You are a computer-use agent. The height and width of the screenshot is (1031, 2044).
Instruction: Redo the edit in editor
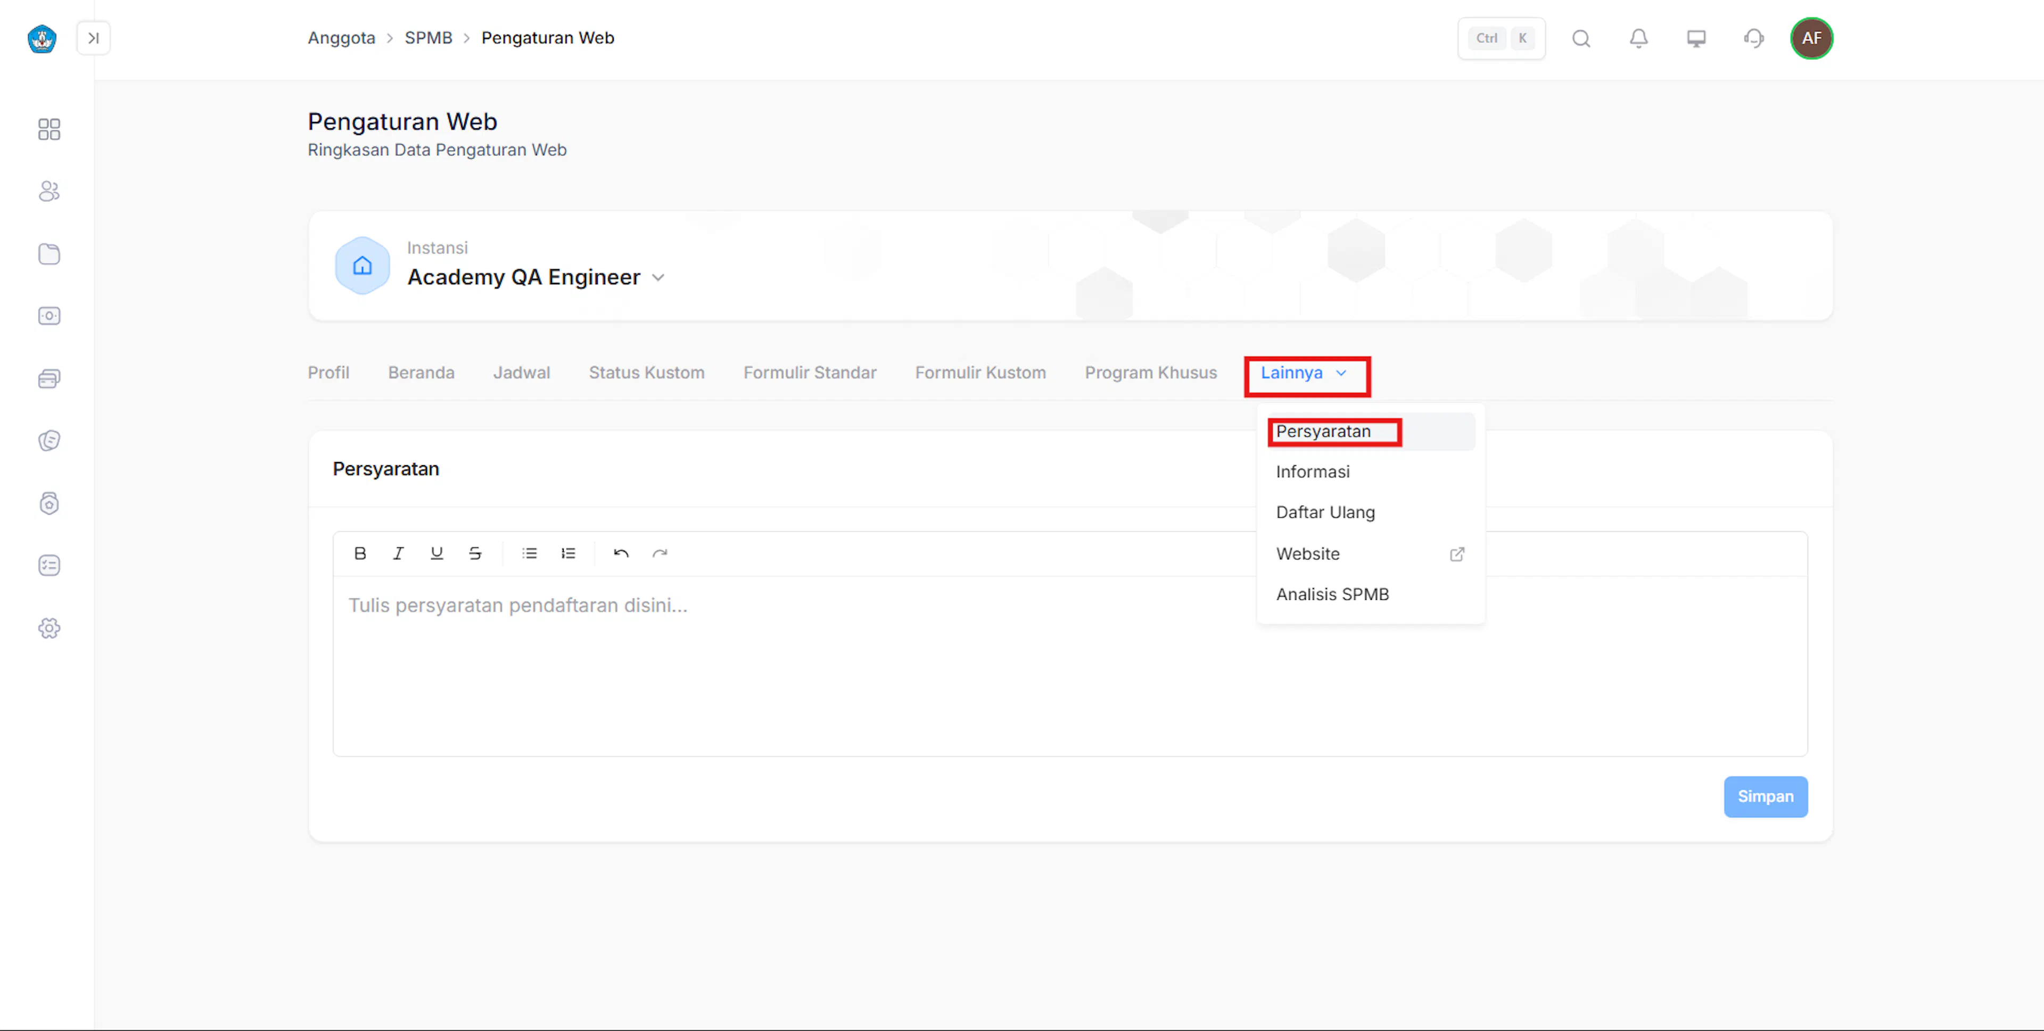click(x=660, y=553)
